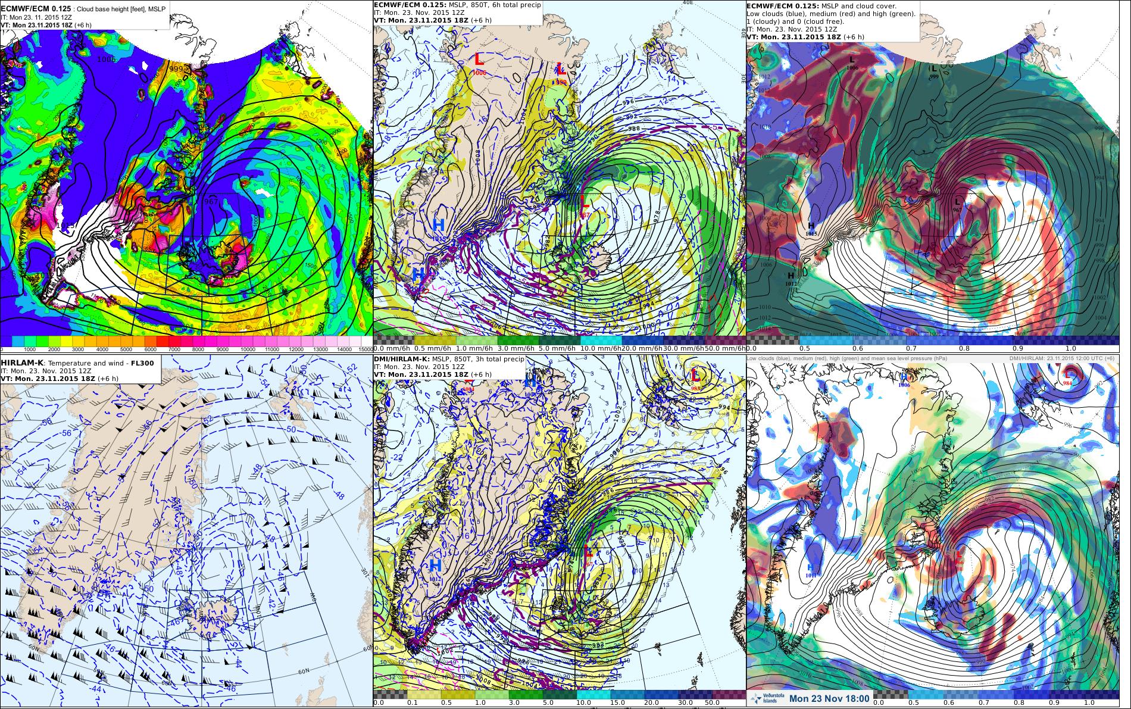
Task: Select the red L 989 marker in ECMWF precip map
Action: pyautogui.click(x=561, y=73)
